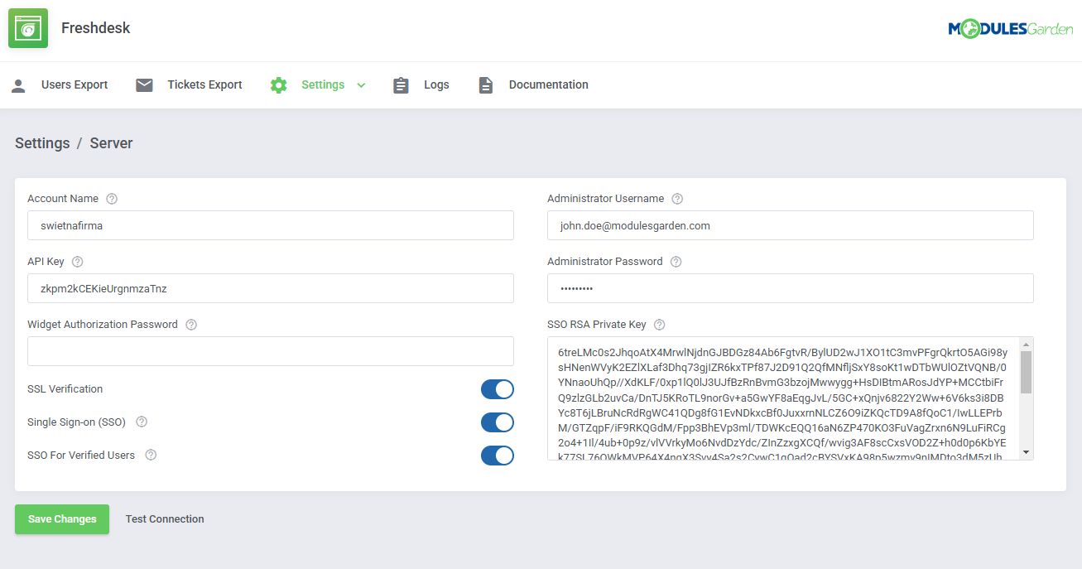The width and height of the screenshot is (1082, 569).
Task: Click the Documentation page icon
Action: (x=485, y=84)
